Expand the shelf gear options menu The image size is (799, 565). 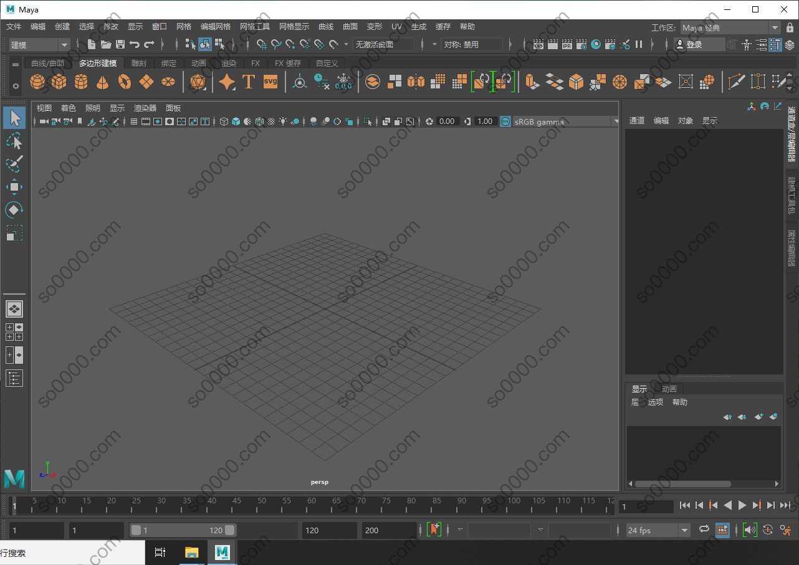click(16, 86)
